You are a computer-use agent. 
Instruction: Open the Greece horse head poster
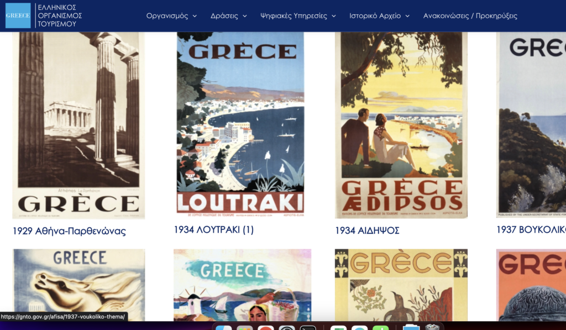79,284
